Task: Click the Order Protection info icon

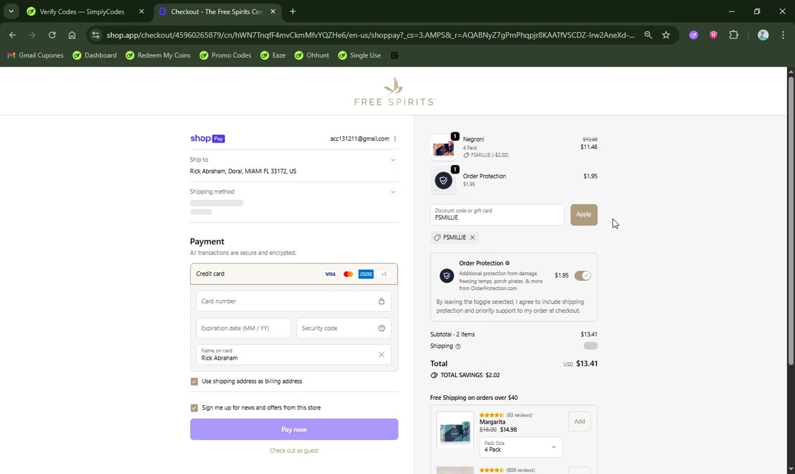Action: point(507,263)
